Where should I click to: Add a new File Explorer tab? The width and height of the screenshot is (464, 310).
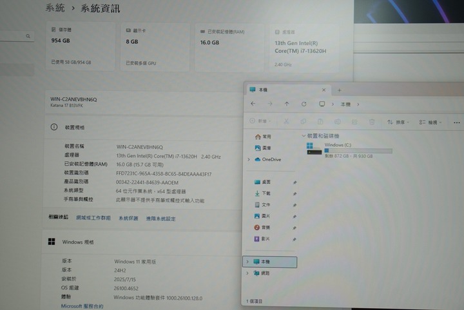pyautogui.click(x=340, y=90)
